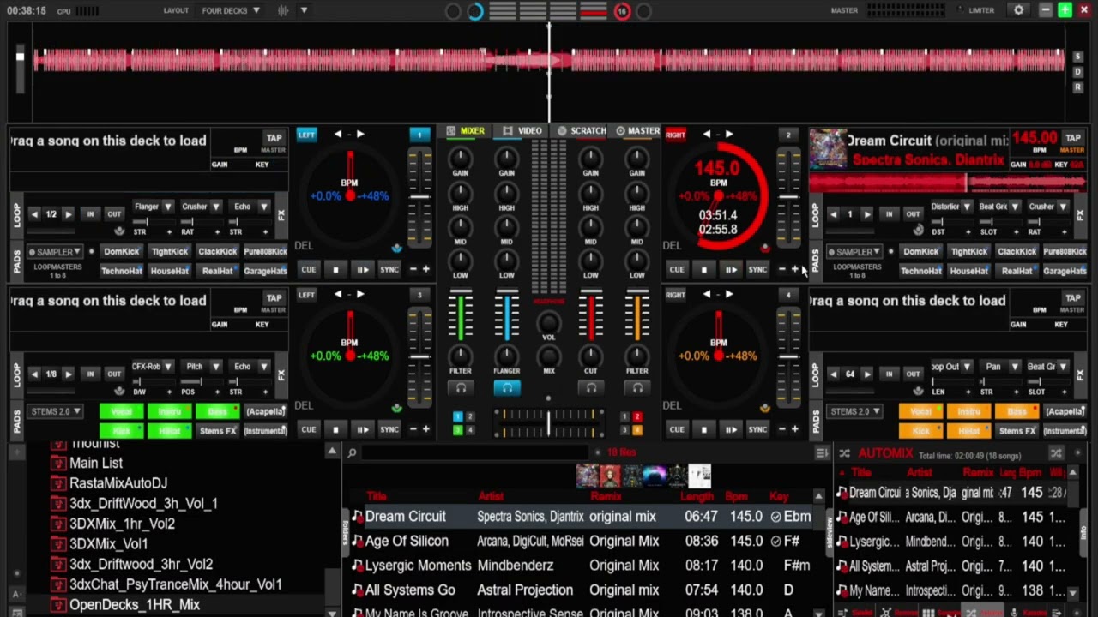The height and width of the screenshot is (617, 1098).
Task: Open the Flanger effect dropdown on deck 1
Action: tap(153, 207)
